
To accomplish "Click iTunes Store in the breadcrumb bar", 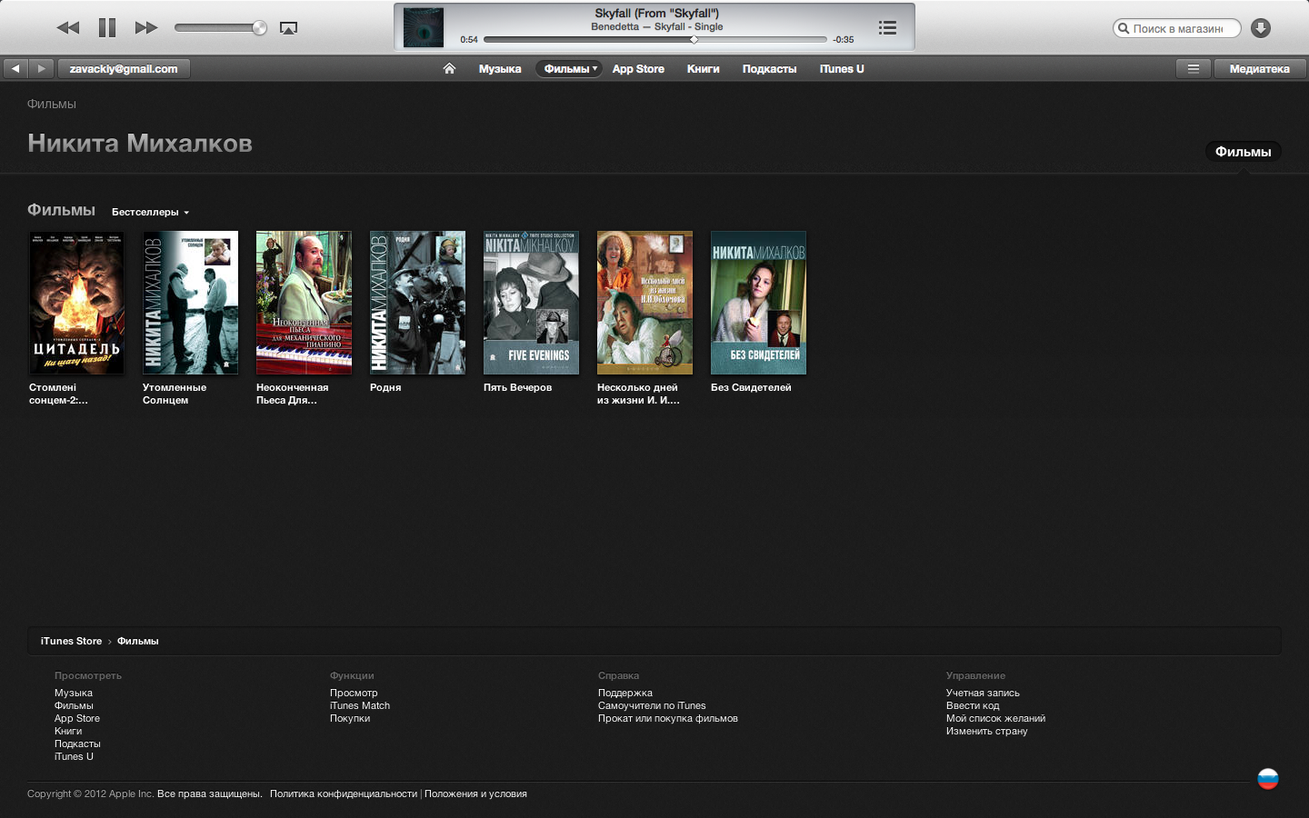I will click(x=71, y=641).
